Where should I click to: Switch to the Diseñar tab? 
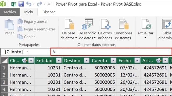[x=49, y=12]
